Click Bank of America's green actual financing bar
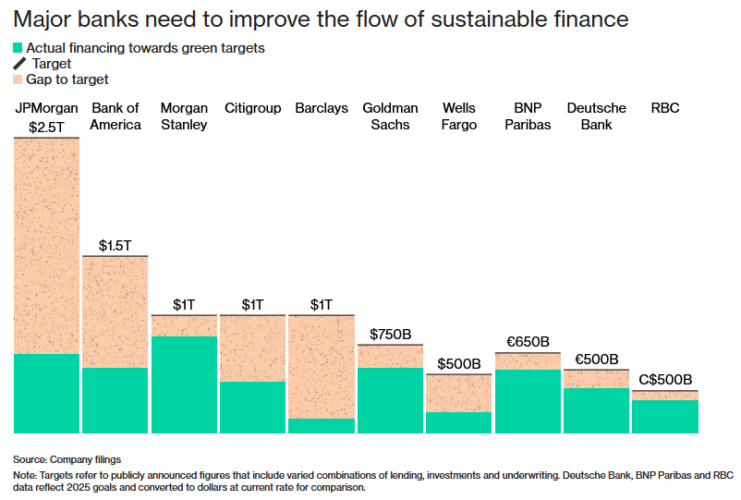 (x=115, y=400)
